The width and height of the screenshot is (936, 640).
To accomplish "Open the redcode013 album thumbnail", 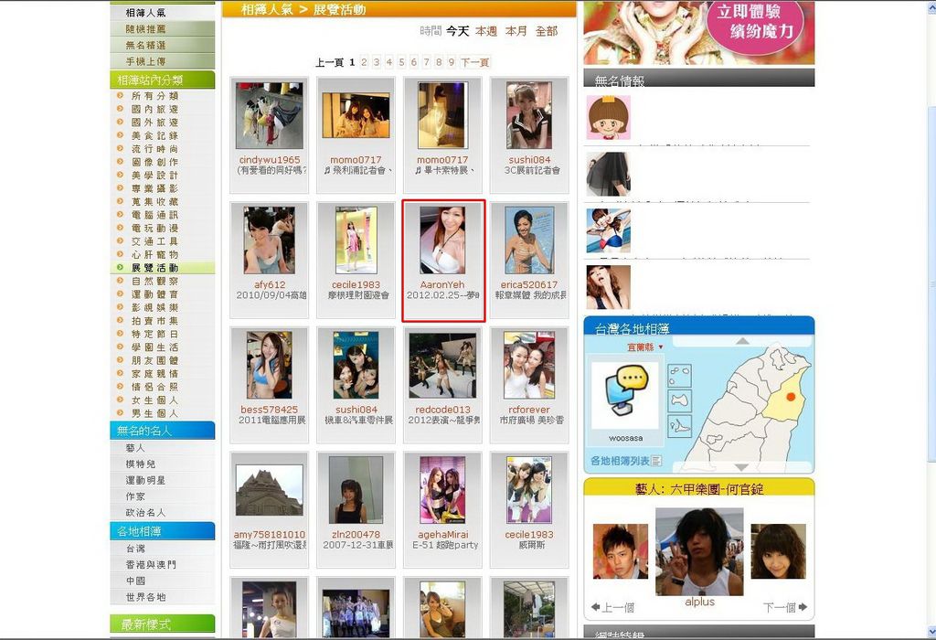I will click(x=442, y=366).
